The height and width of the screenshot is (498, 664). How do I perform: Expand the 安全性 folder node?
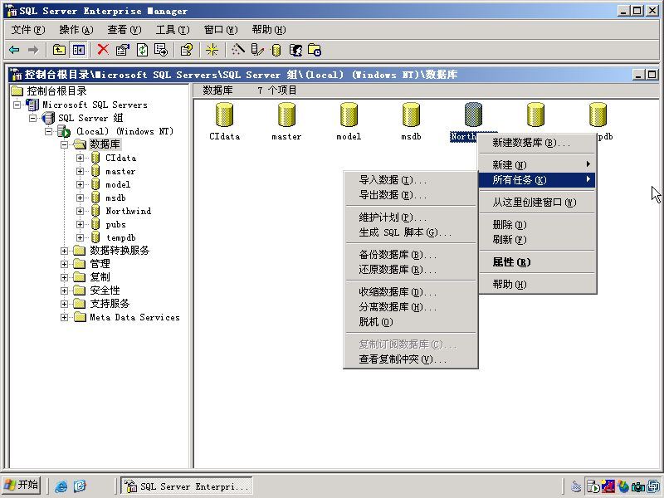point(64,290)
